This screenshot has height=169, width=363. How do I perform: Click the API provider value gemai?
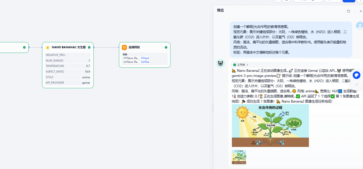pos(86,83)
